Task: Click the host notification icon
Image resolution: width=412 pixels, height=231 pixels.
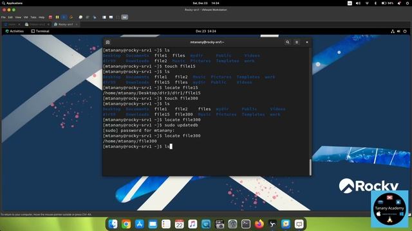Action: [x=399, y=3]
